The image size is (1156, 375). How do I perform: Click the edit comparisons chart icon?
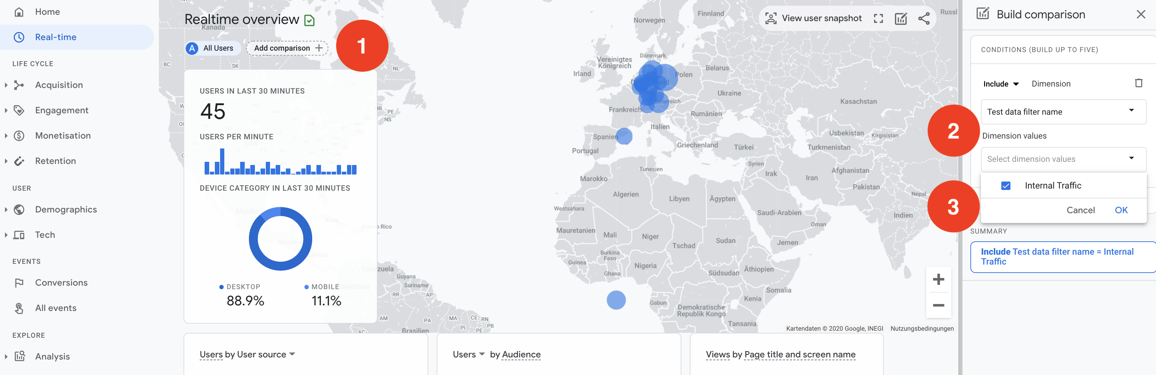coord(901,18)
